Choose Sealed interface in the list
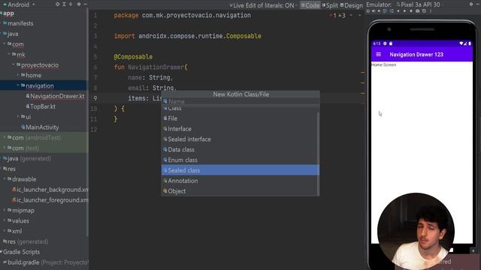 [x=240, y=139]
